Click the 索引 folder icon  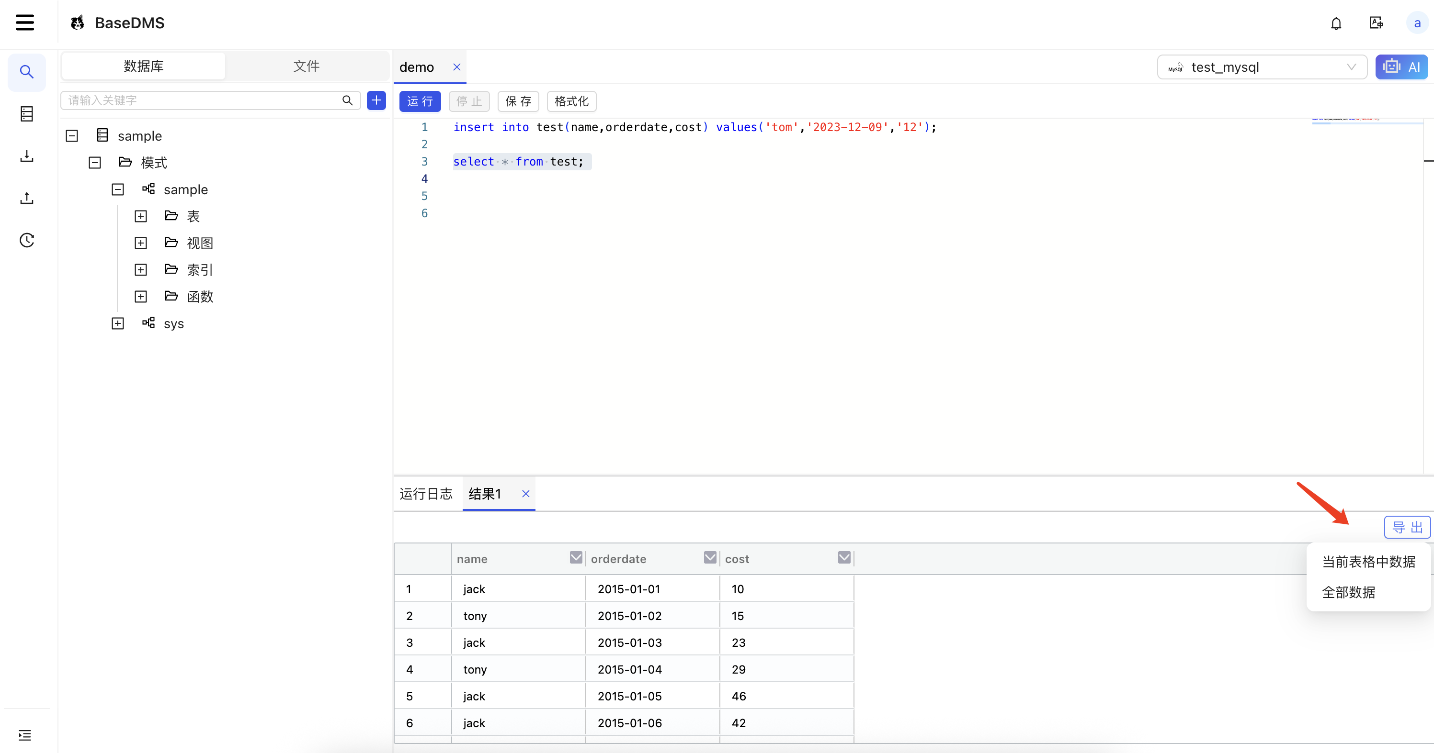(x=171, y=269)
